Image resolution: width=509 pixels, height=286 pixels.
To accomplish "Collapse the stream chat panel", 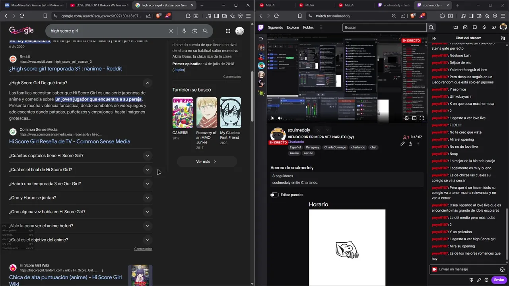I will (434, 38).
